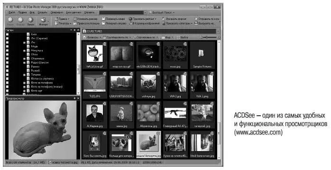Open the Сортировка по dropdown
331x170 pixels.
click(146, 37)
